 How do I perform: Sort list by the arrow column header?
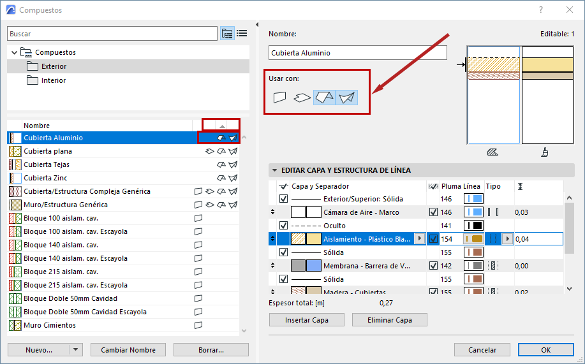click(x=222, y=126)
